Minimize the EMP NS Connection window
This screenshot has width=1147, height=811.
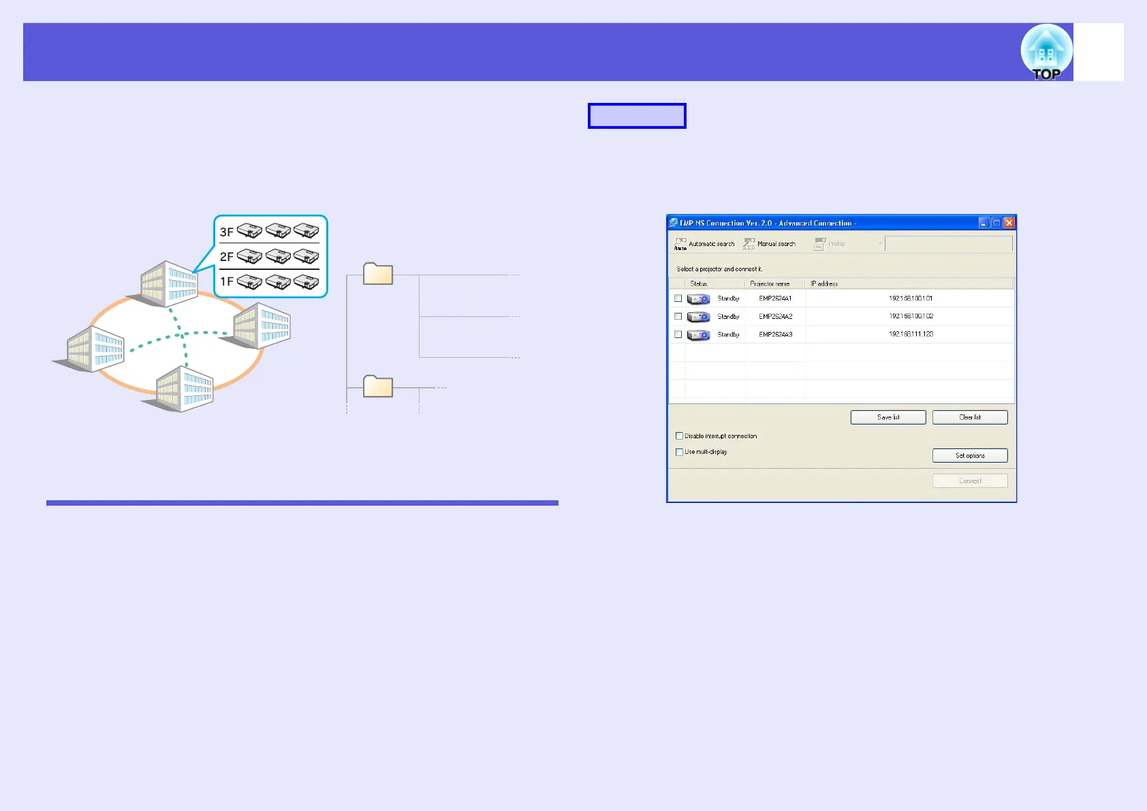tap(984, 223)
